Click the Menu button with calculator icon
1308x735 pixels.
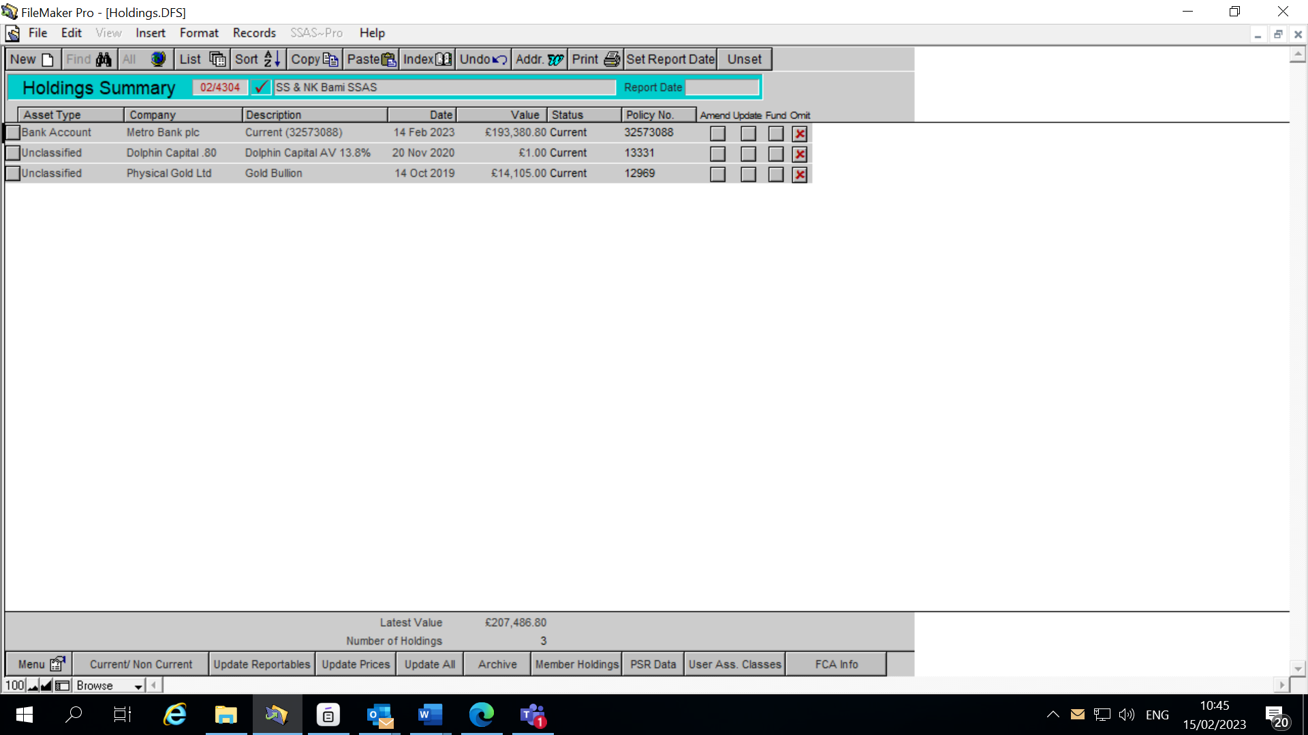pos(39,664)
